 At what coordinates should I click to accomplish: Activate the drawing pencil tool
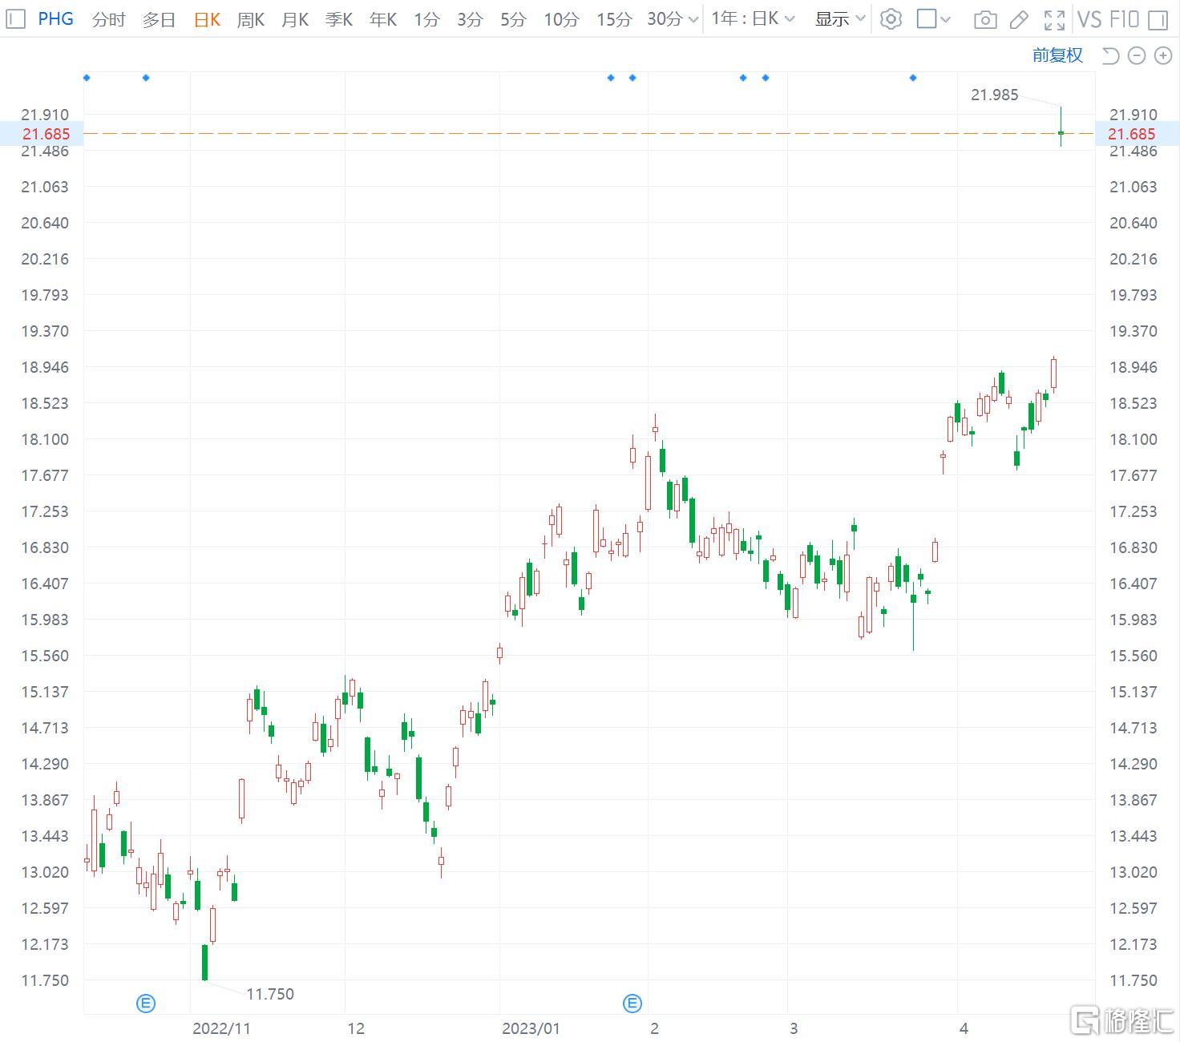[1019, 20]
